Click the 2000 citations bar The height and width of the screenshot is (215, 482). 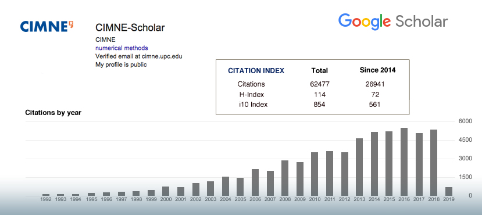click(166, 191)
